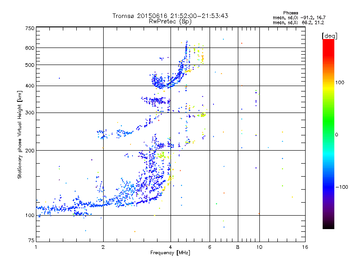The width and height of the screenshot is (359, 269).
Task: Click the y-axis tick label '75'
Action: click(31, 240)
